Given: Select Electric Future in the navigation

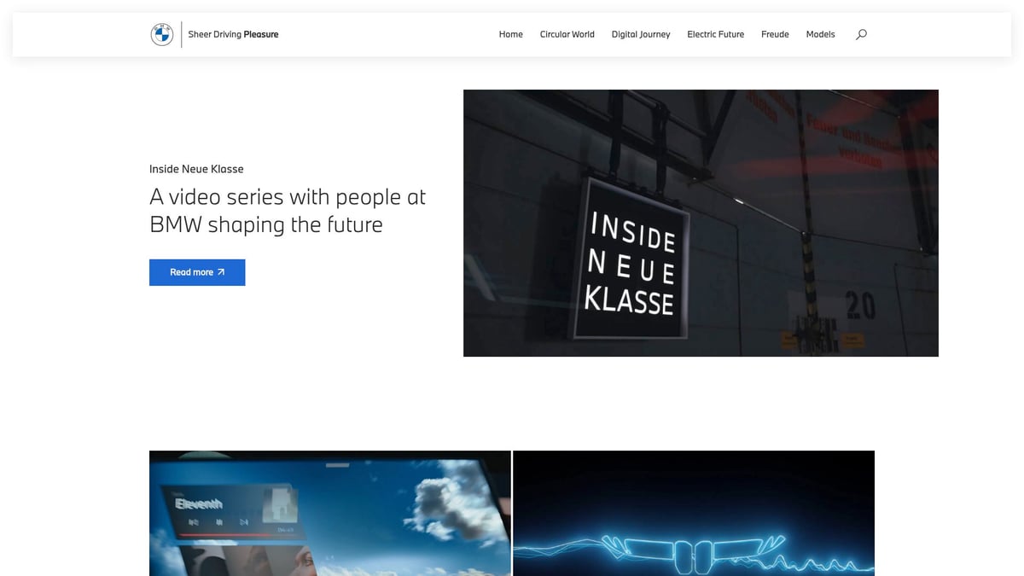Looking at the screenshot, I should (x=716, y=34).
